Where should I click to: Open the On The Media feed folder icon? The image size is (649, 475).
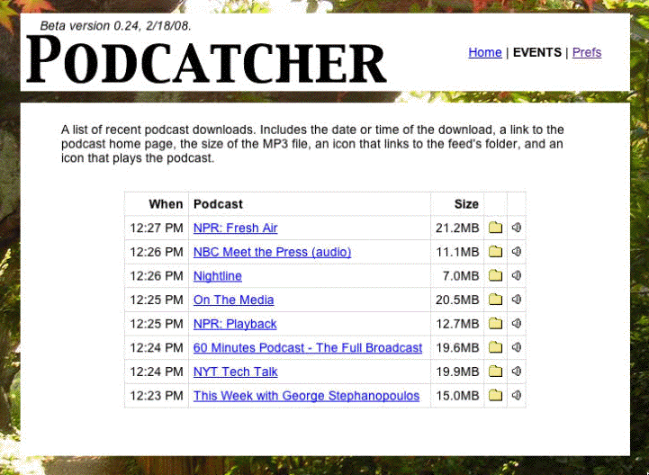495,300
